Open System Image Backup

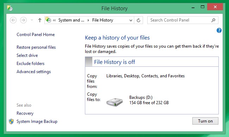[37, 121]
